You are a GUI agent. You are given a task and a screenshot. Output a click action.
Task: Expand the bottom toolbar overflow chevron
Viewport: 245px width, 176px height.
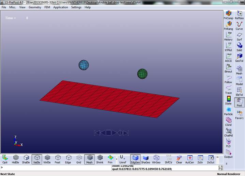click(x=217, y=157)
